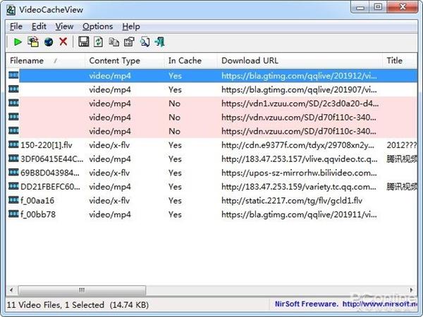Click the Refresh toolbar icon
Screen dimensions: 423x317
pos(99,42)
